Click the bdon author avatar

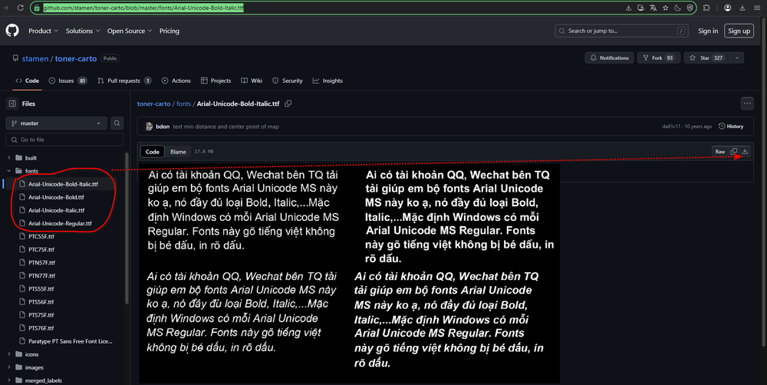(150, 127)
